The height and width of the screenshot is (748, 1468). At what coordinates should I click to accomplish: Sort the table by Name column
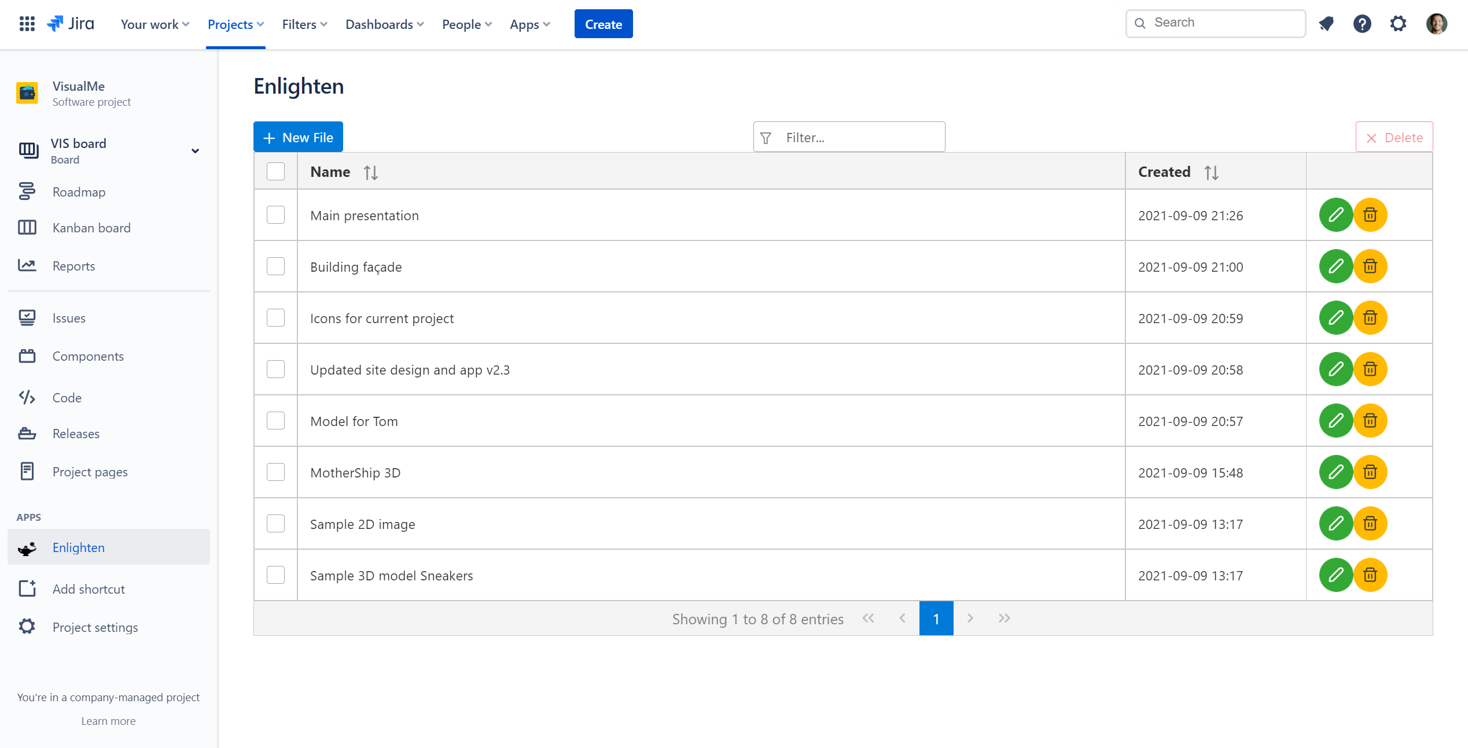click(370, 172)
